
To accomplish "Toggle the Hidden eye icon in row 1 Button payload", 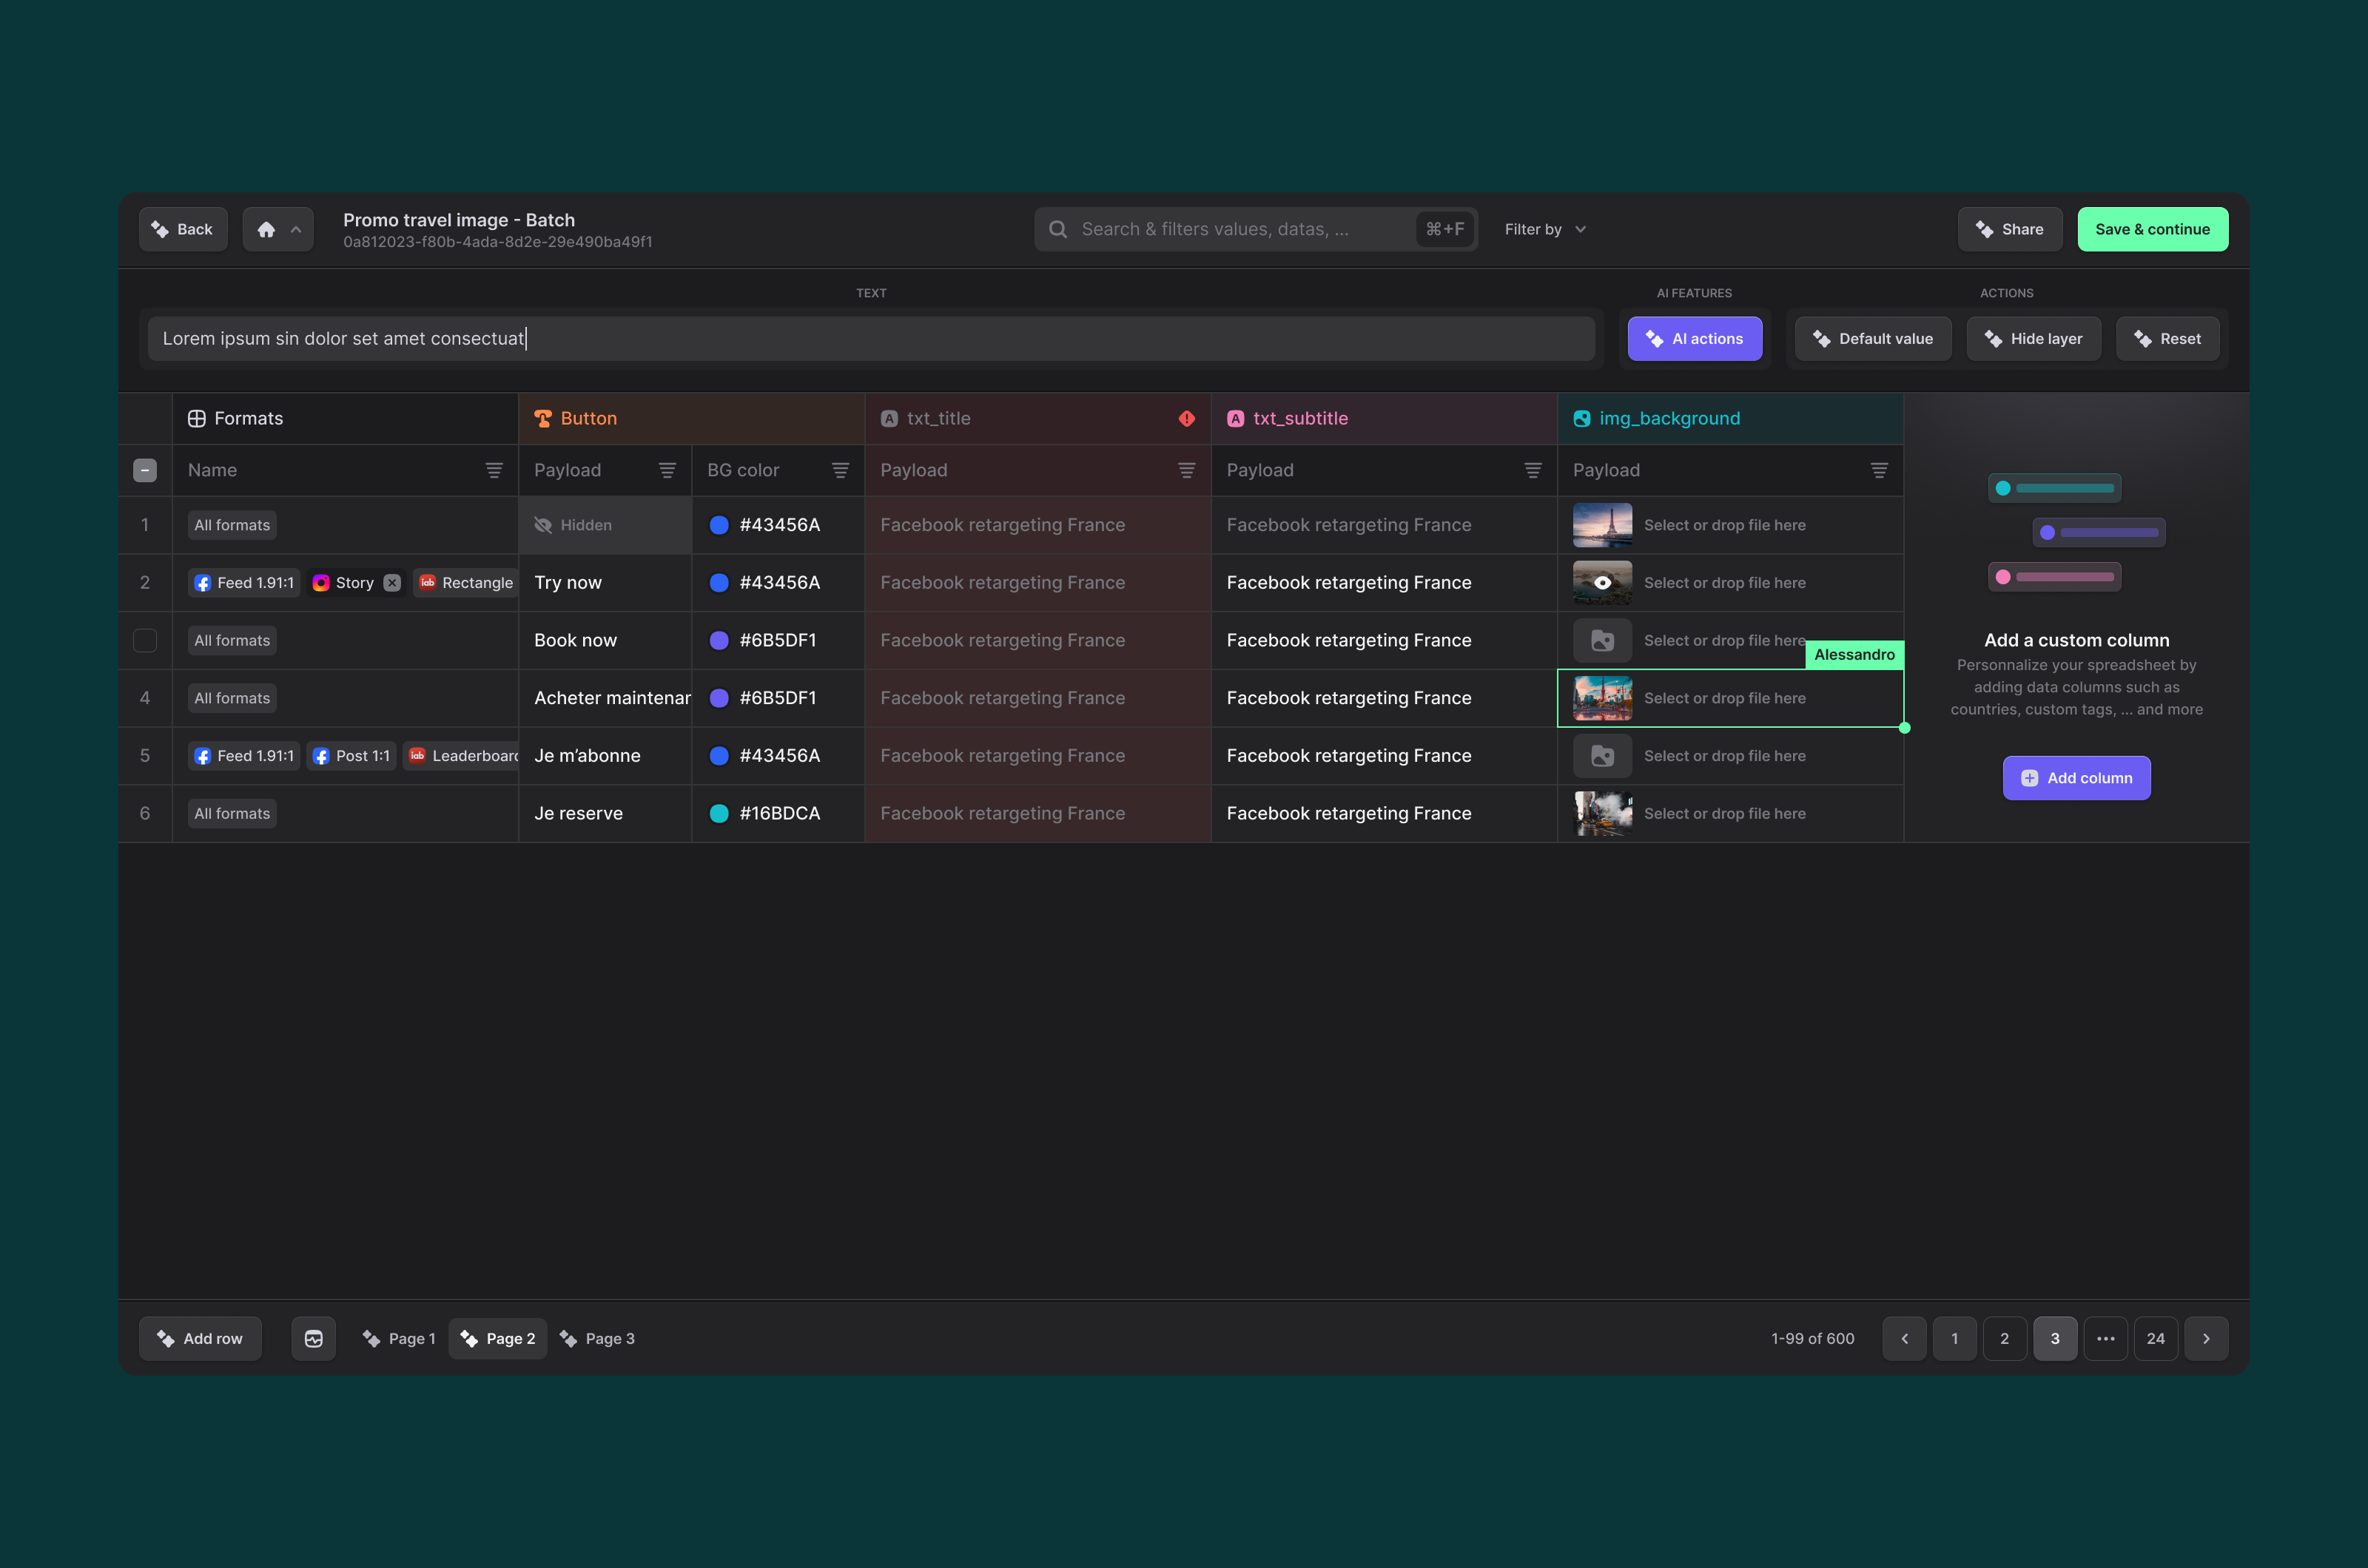I will 543,524.
